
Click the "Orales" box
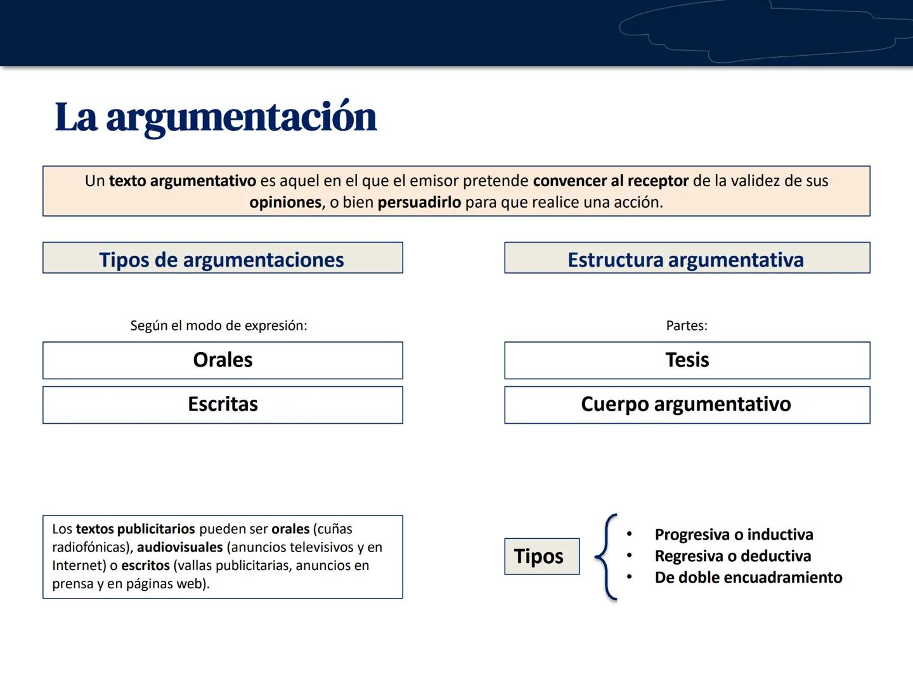(x=222, y=360)
